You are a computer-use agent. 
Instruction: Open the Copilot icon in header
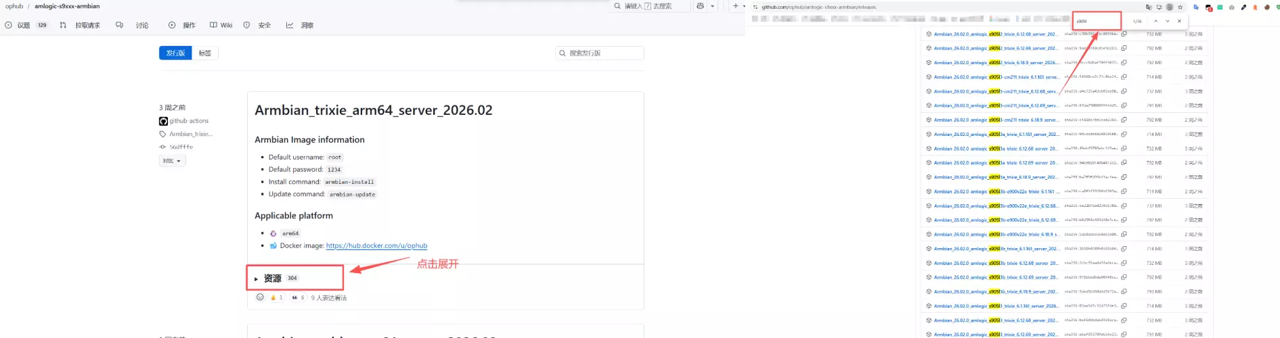(700, 6)
